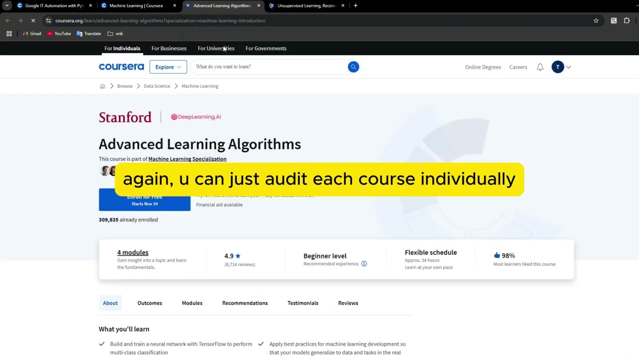Viewport: 639px width, 359px height.
Task: Select For Individuals tab
Action: pyautogui.click(x=122, y=48)
